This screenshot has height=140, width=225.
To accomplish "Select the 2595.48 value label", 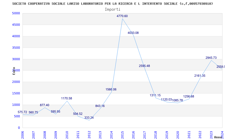I will pos(144,66).
